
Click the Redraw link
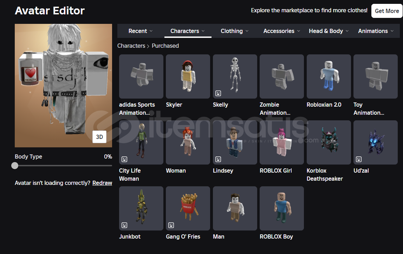coord(102,183)
